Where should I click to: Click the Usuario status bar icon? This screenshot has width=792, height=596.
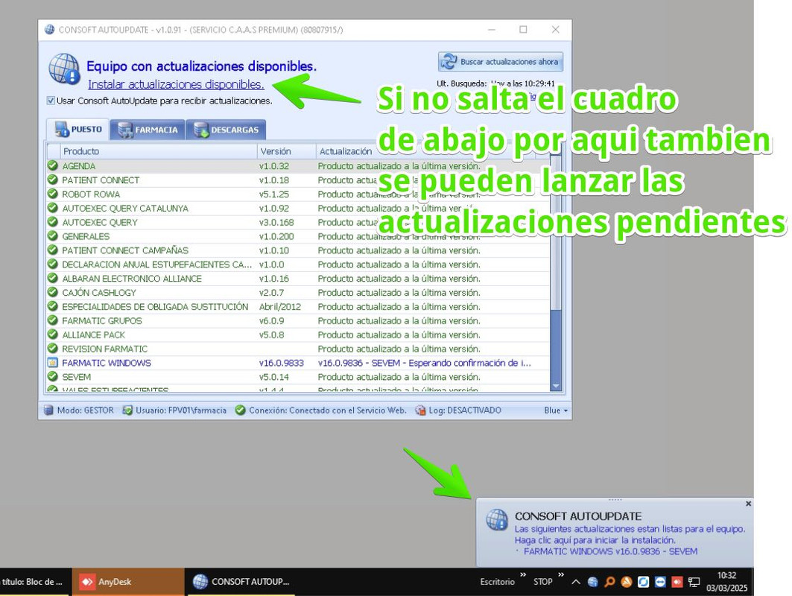(127, 410)
